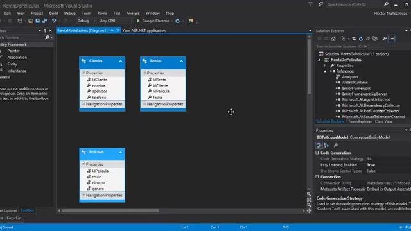Click the Zoom In icon beside diagram
The height and width of the screenshot is (231, 411).
[x=309, y=194]
